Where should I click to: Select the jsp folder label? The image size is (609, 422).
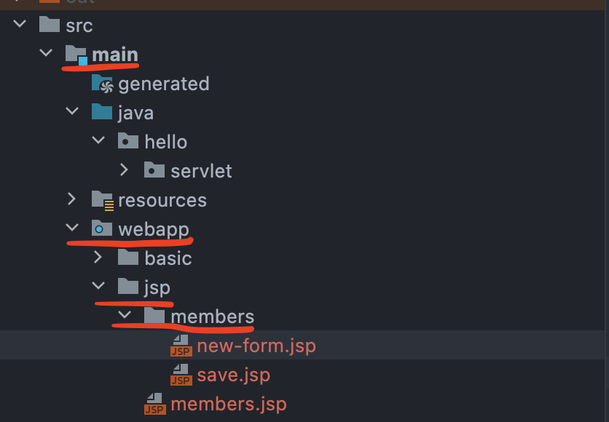[157, 287]
